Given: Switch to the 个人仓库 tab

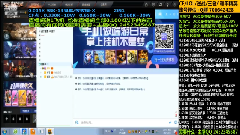Looking at the screenshot, I should coord(52,5).
